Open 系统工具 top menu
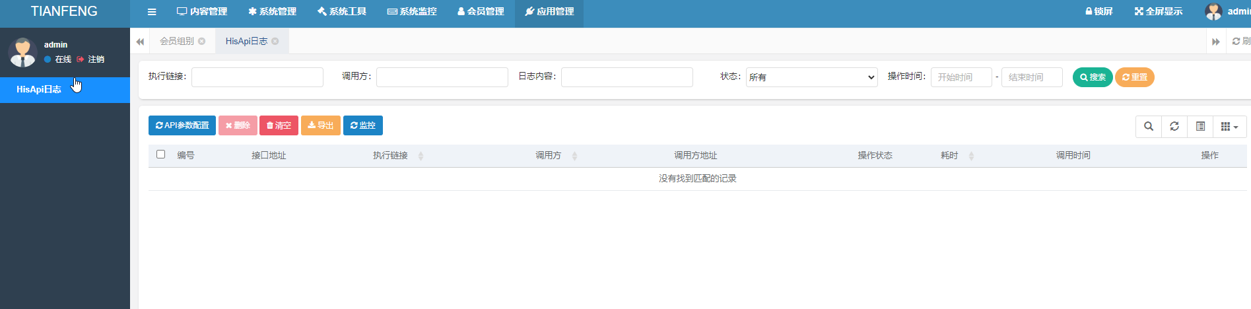1251x309 pixels. coord(341,12)
